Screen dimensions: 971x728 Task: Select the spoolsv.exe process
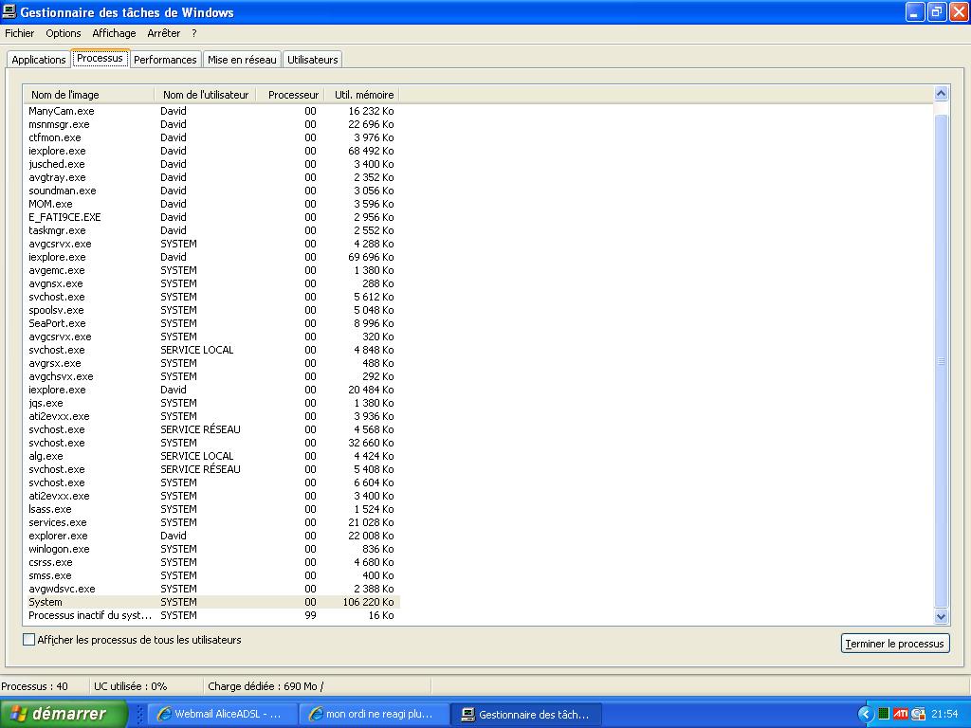[x=211, y=310]
